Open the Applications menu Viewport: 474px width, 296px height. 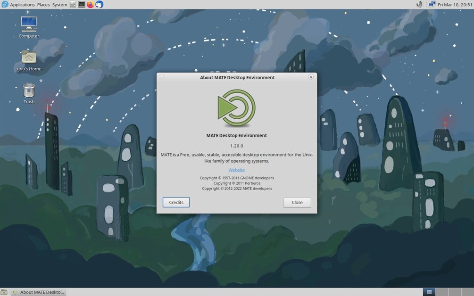click(22, 5)
